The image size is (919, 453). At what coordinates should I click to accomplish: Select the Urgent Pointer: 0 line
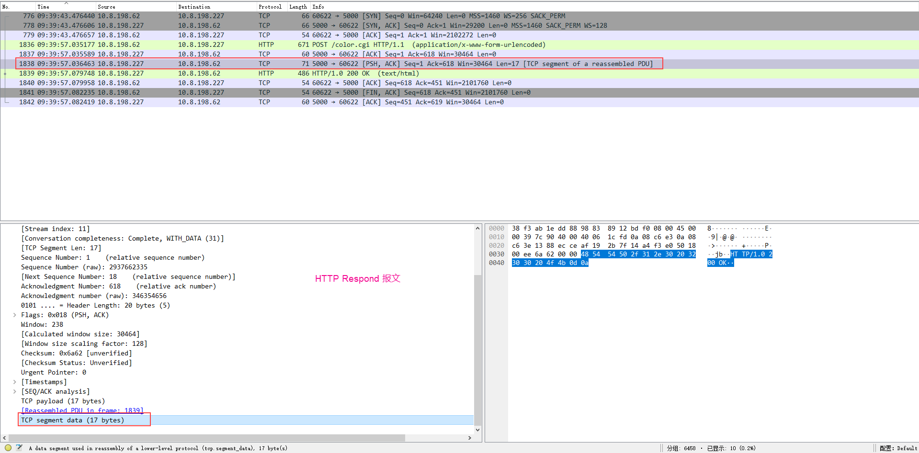54,372
